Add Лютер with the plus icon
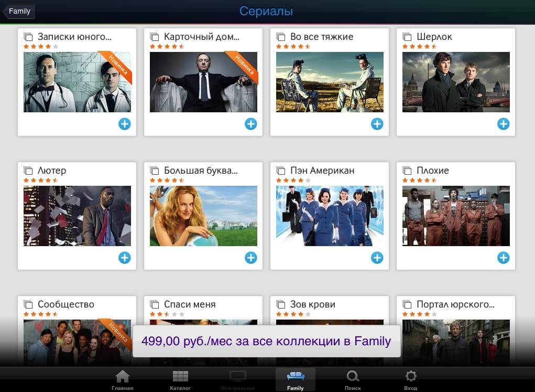 click(125, 258)
